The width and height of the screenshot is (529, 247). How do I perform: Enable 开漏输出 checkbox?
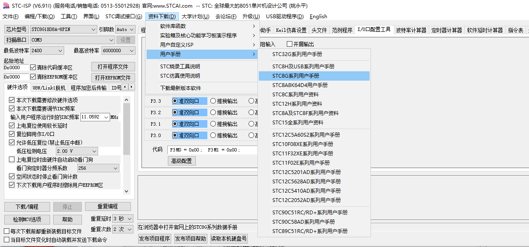tap(290, 44)
